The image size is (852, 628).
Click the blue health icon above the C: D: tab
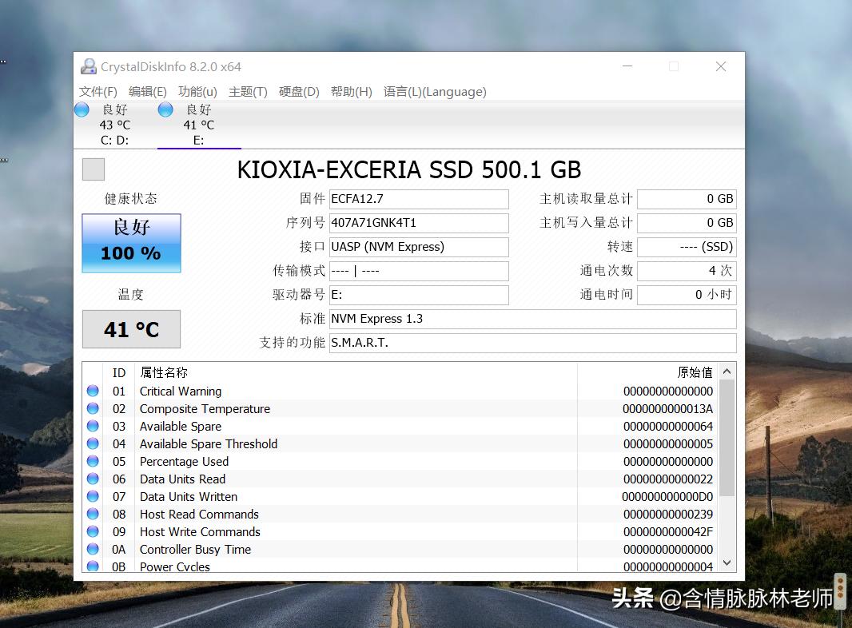click(82, 109)
